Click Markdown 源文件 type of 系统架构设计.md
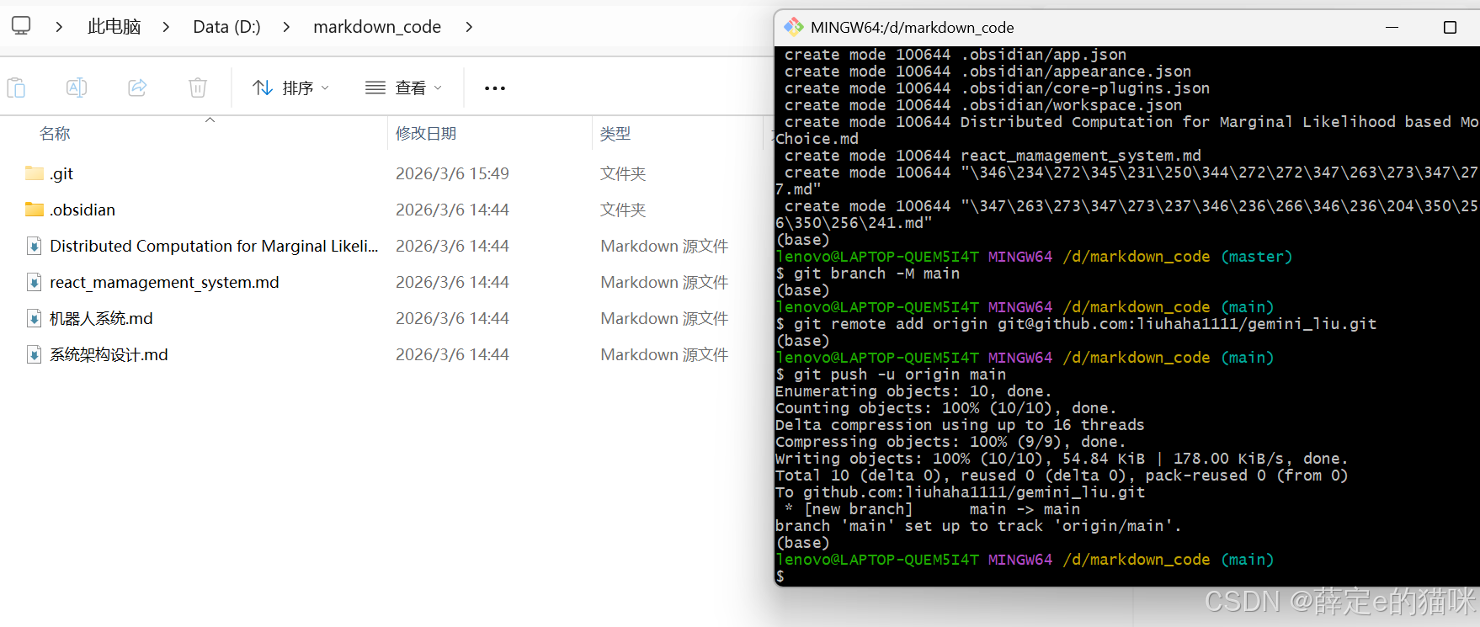1480x627 pixels. tap(664, 354)
